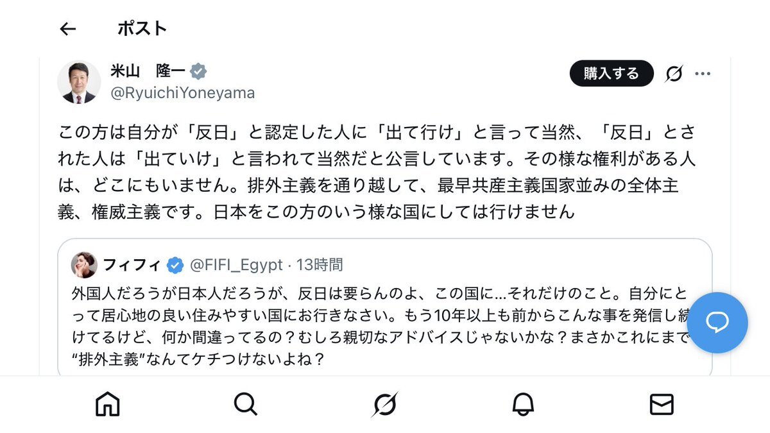
Task: Tap the display name 米山 隆一
Action: click(x=147, y=71)
